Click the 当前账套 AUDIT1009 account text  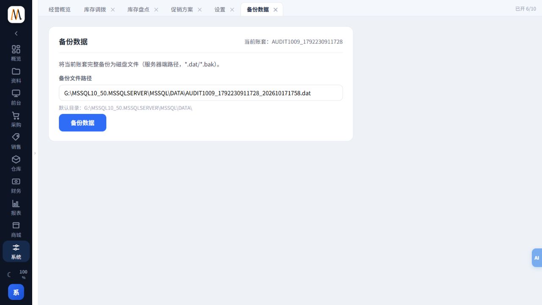(293, 42)
